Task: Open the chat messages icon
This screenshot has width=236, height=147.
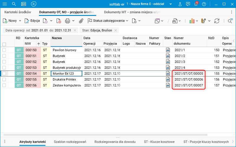Action: point(188,4)
